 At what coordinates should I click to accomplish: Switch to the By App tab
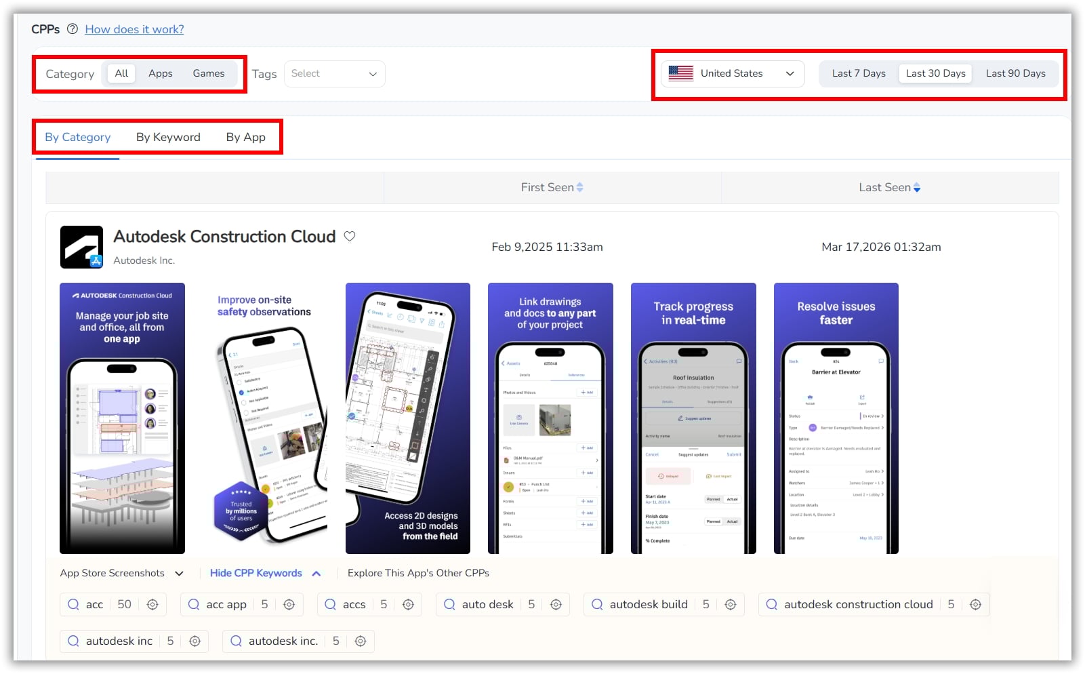245,137
